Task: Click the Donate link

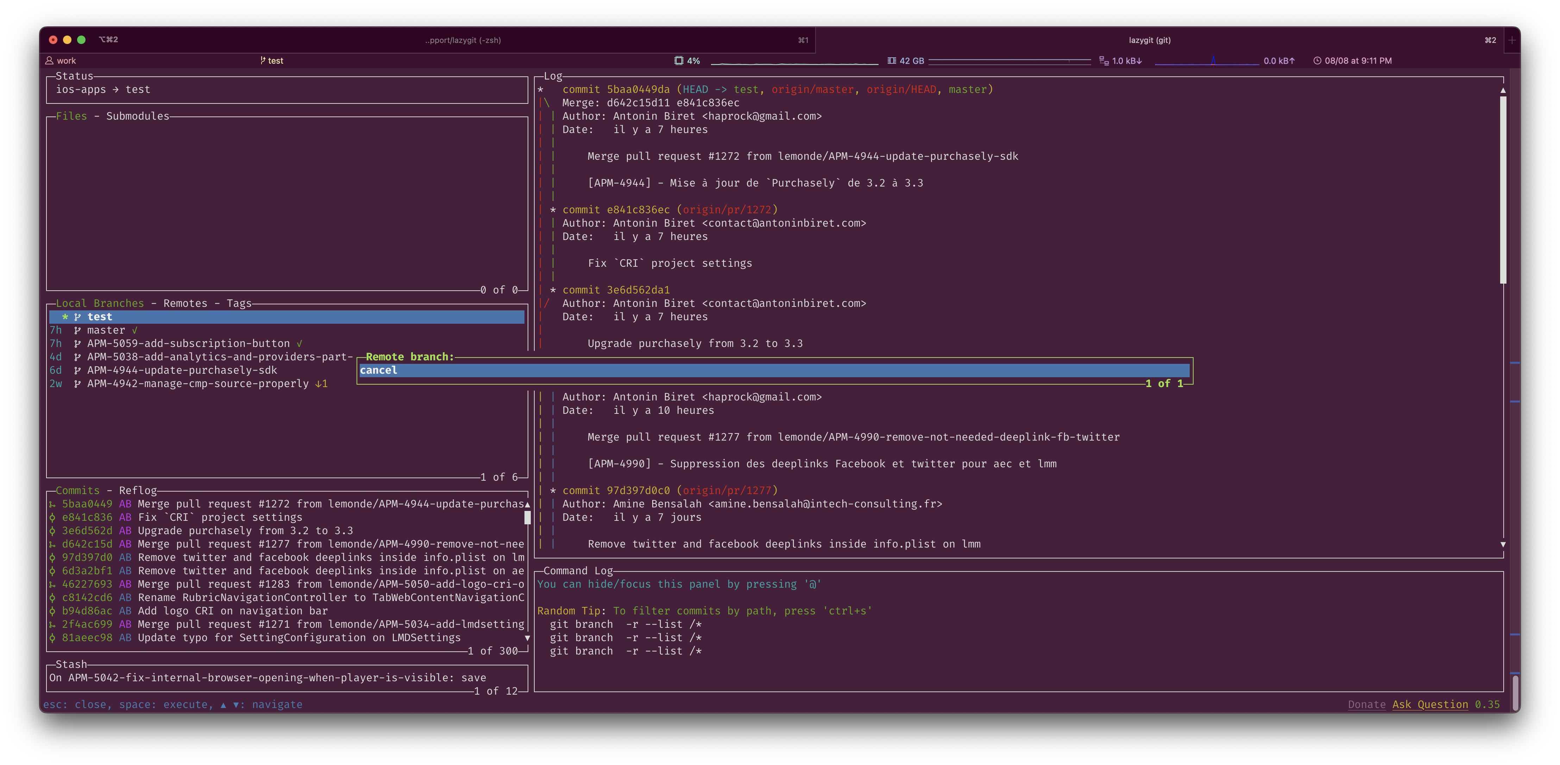Action: [1366, 704]
